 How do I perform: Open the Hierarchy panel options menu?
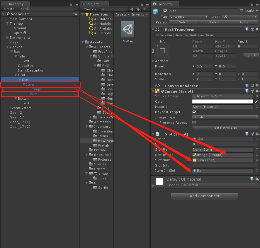tap(76, 5)
